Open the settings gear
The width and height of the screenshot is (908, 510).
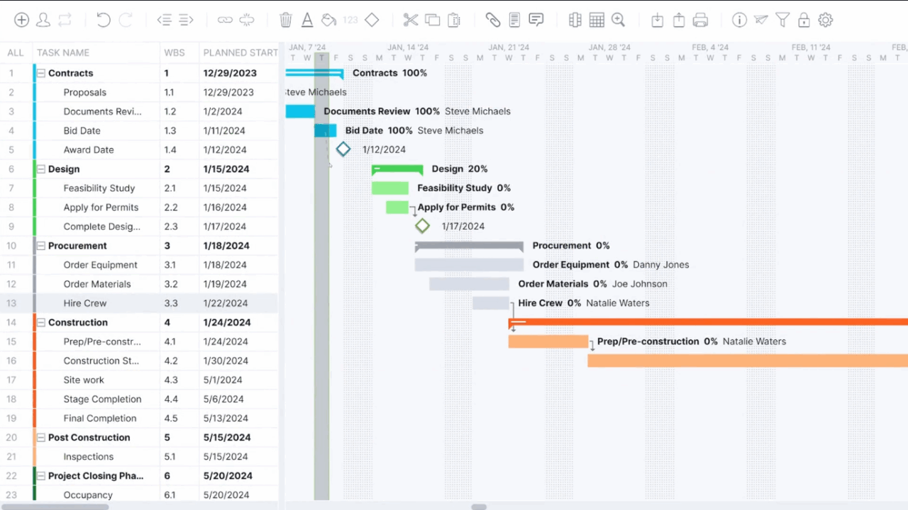[825, 20]
